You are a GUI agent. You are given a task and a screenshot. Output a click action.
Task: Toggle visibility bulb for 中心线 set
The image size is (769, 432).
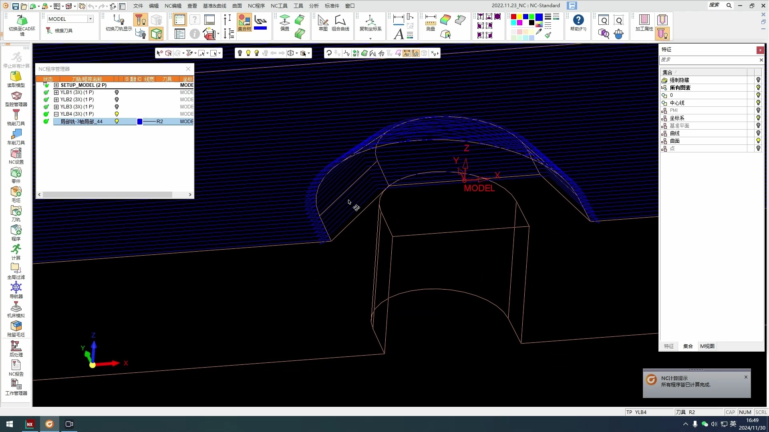pos(758,103)
